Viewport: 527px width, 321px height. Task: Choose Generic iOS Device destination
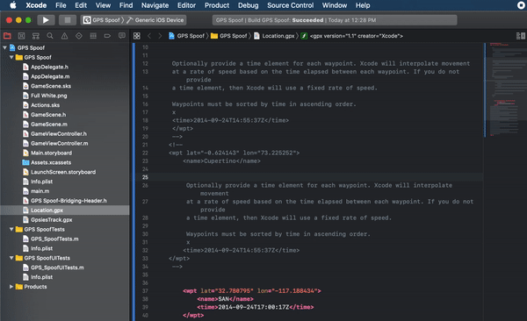[155, 20]
